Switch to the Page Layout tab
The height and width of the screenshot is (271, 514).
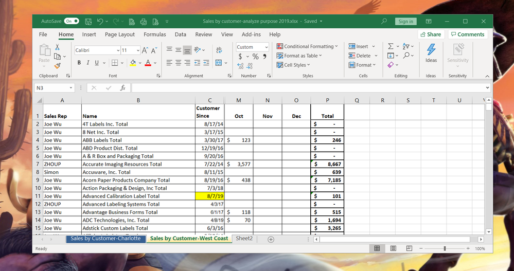coord(120,34)
